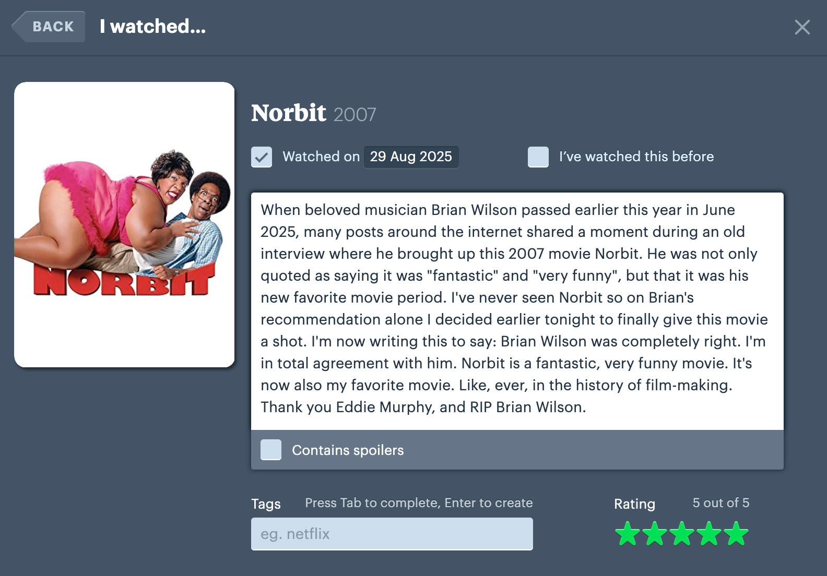Close the I watched dialog
The width and height of the screenshot is (827, 576).
click(802, 27)
